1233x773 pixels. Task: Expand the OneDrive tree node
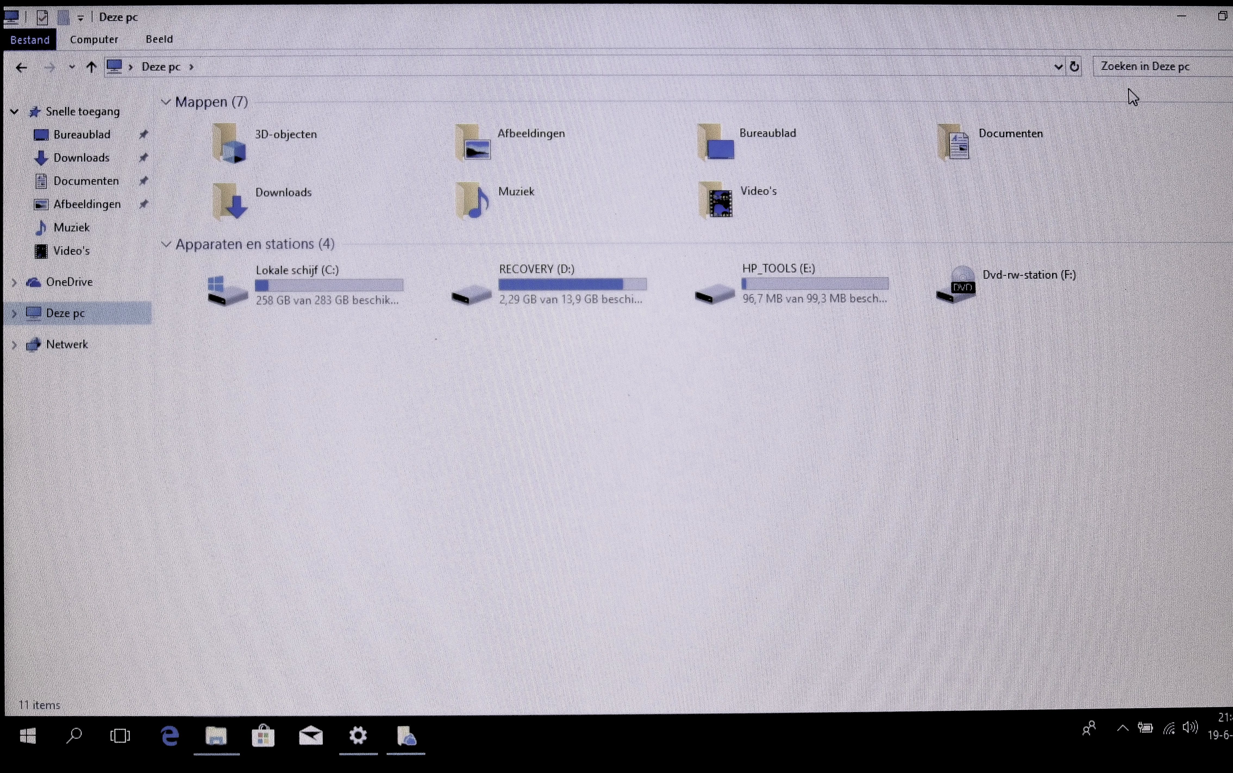click(x=14, y=282)
